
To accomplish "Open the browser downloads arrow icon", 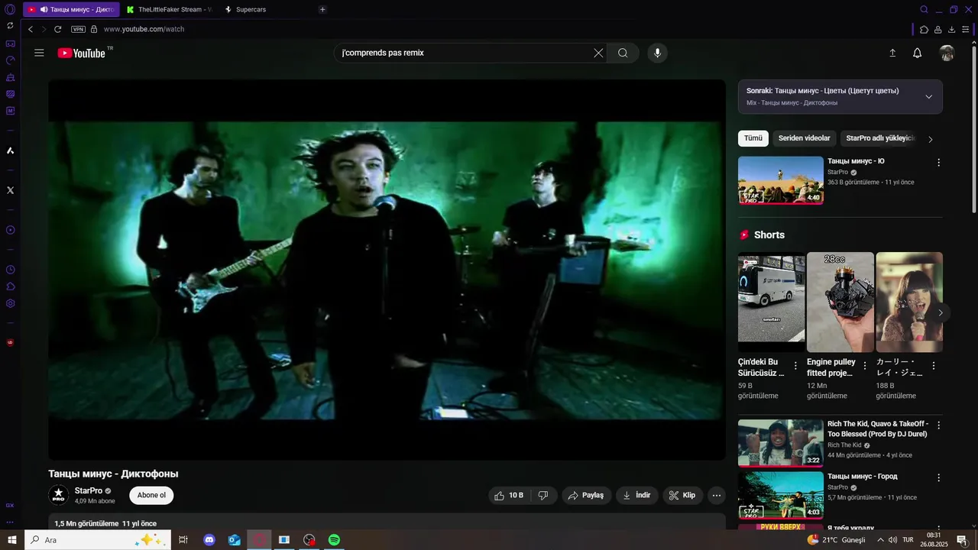I will 951,29.
